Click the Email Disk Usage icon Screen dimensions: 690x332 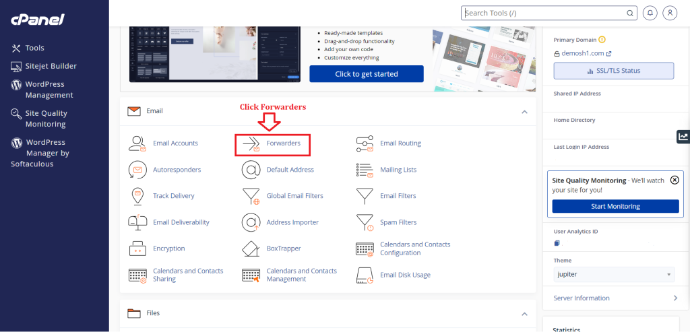point(365,275)
